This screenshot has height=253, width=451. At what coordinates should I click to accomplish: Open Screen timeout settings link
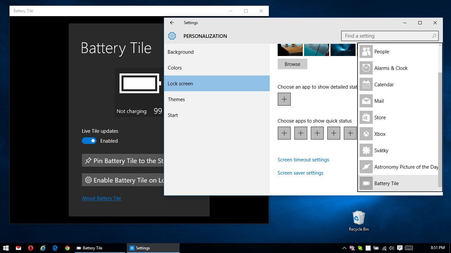[303, 160]
